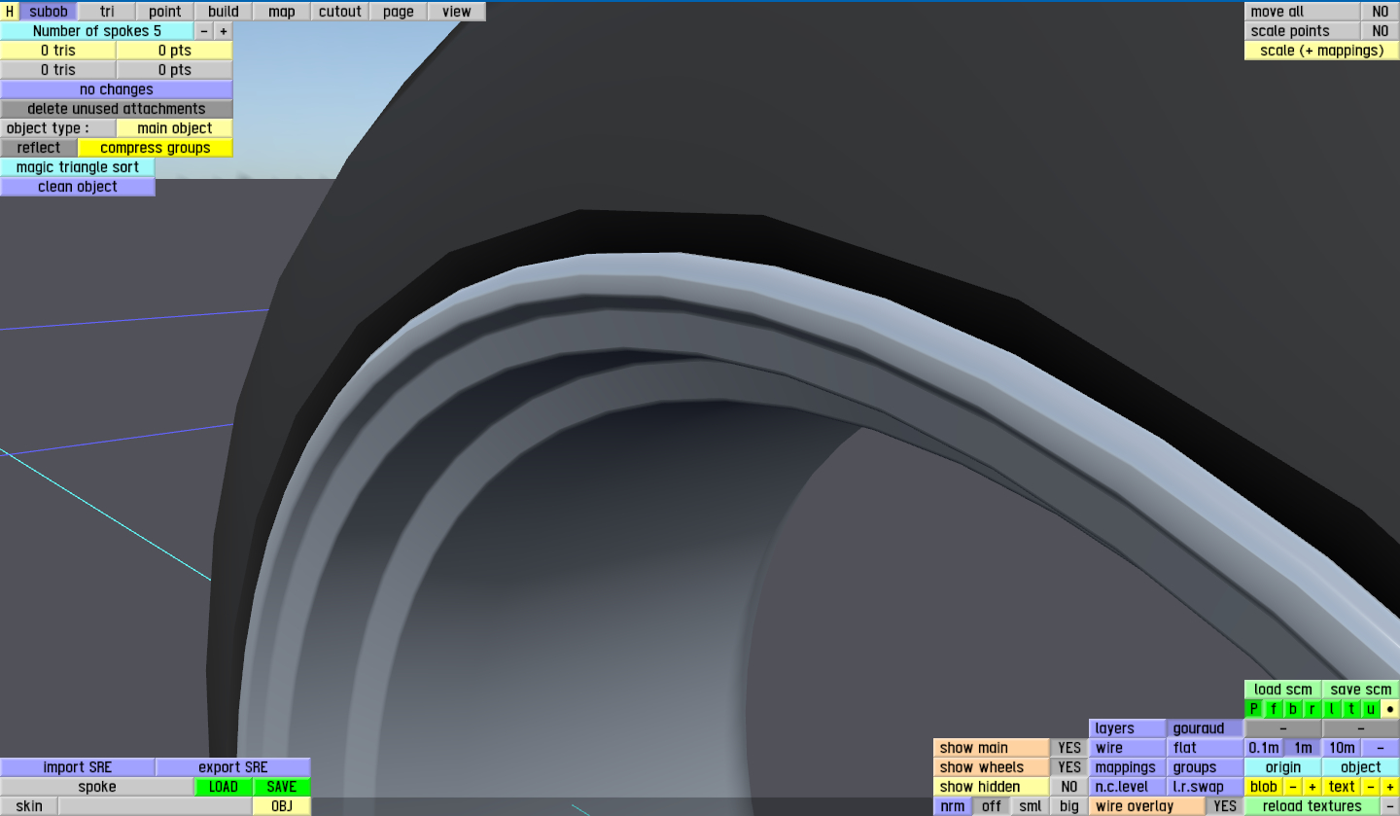
Task: Click the green LOAD button
Action: point(224,787)
